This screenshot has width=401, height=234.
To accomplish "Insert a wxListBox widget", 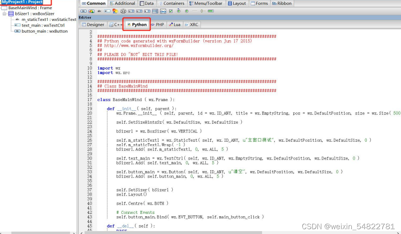I will (x=154, y=11).
